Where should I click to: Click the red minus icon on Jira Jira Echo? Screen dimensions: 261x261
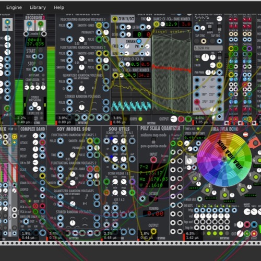[245, 135]
